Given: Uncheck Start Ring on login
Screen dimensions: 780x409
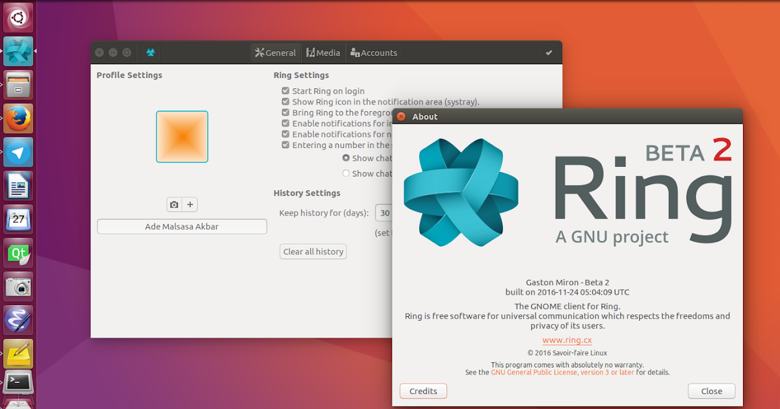Looking at the screenshot, I should tap(285, 91).
